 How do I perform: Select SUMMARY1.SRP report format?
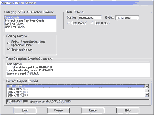76,86
